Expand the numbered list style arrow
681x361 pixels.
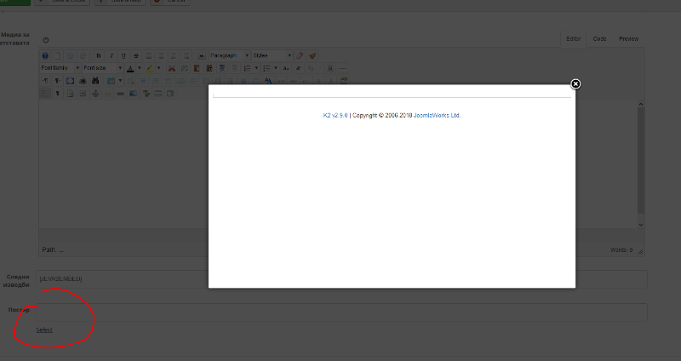(256, 68)
